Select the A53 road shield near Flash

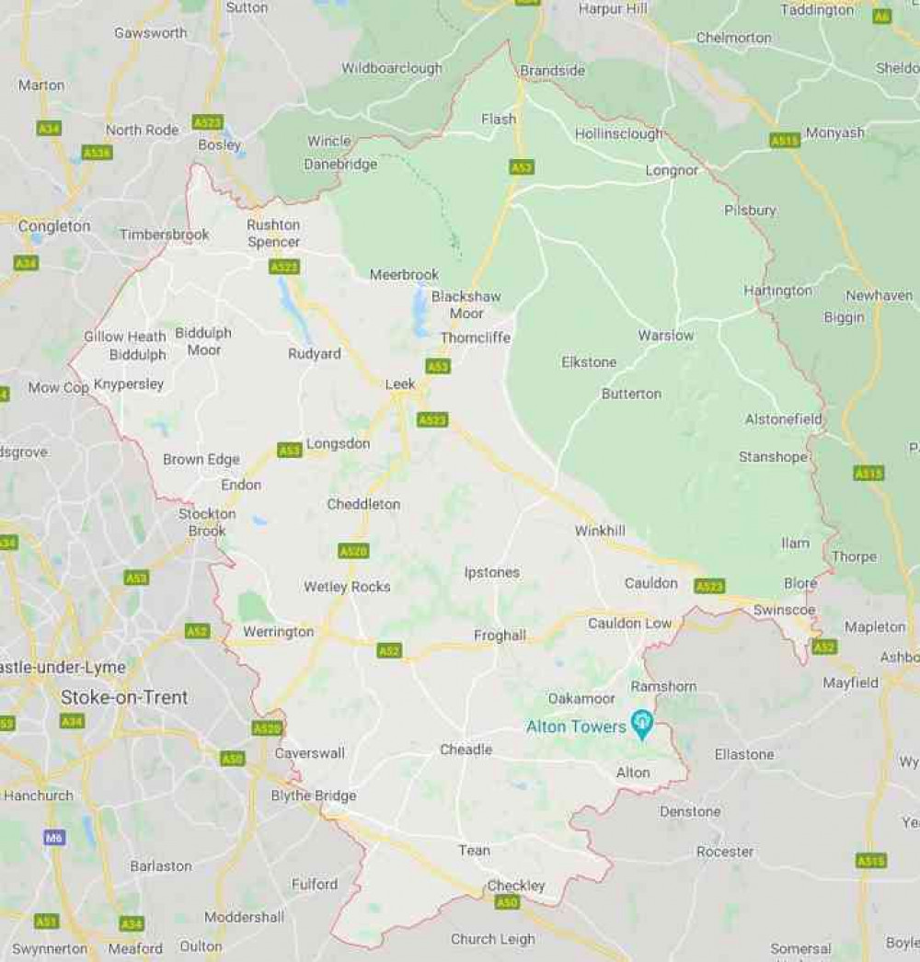click(x=521, y=166)
